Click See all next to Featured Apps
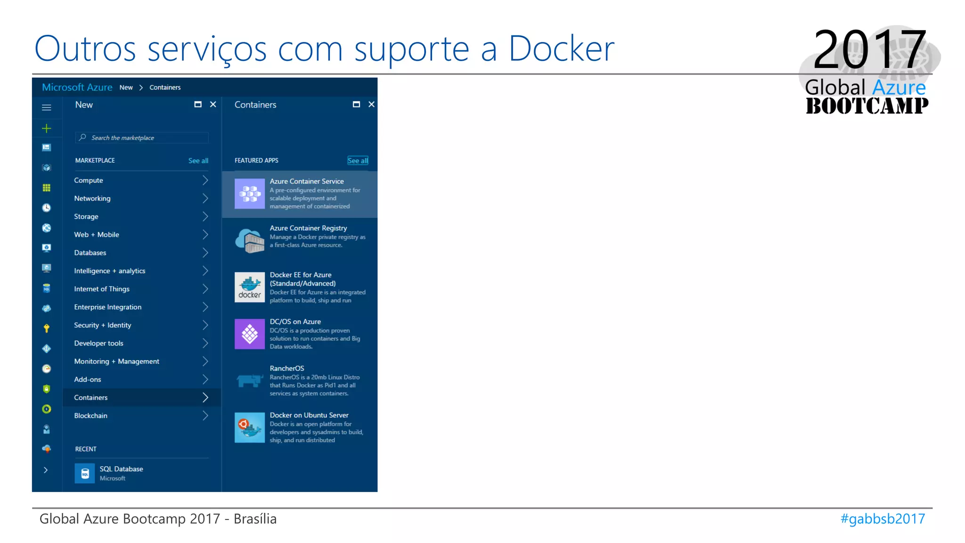Viewport: 965px width, 543px height. (358, 161)
